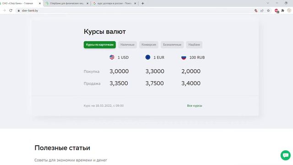293x165 pixels.
Task: Close the Google search tab
Action: (135, 3)
